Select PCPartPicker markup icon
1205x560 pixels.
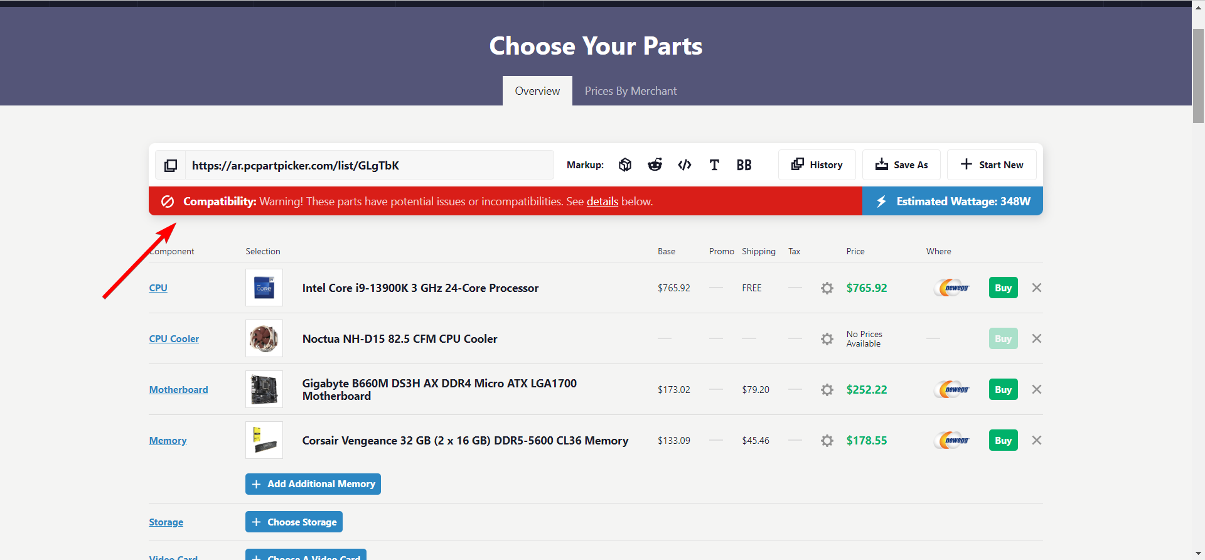pyautogui.click(x=625, y=164)
